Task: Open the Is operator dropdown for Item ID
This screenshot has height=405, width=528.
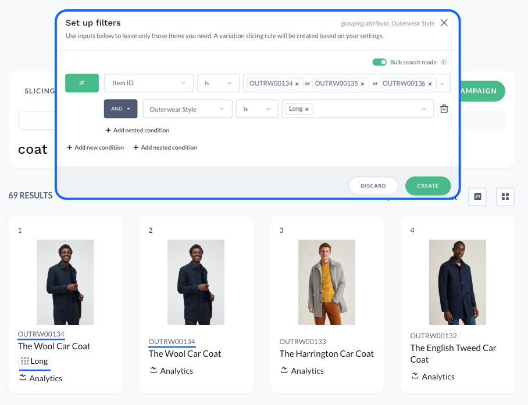Action: [218, 83]
